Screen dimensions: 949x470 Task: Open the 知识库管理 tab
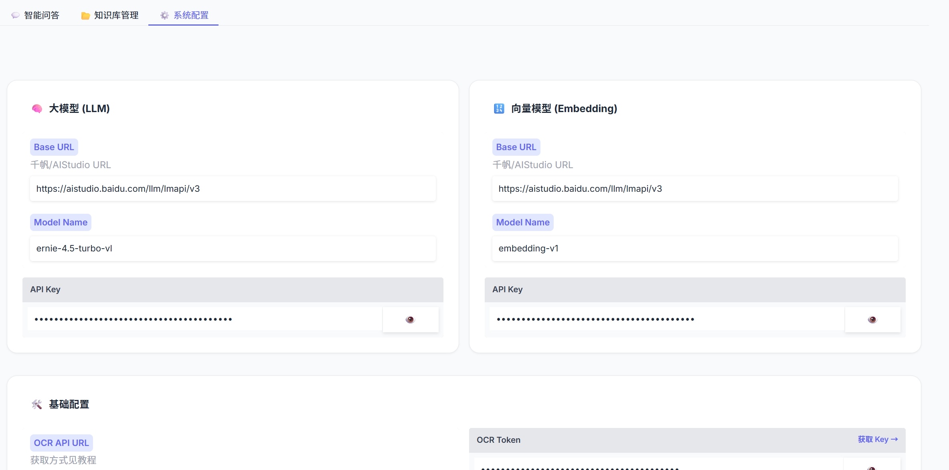click(116, 15)
